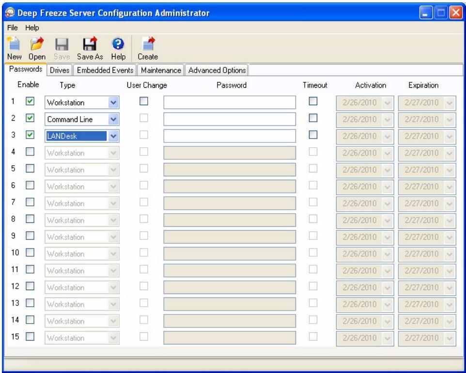The height and width of the screenshot is (373, 466).
Task: Open the Advanced Options tab
Action: click(x=217, y=70)
